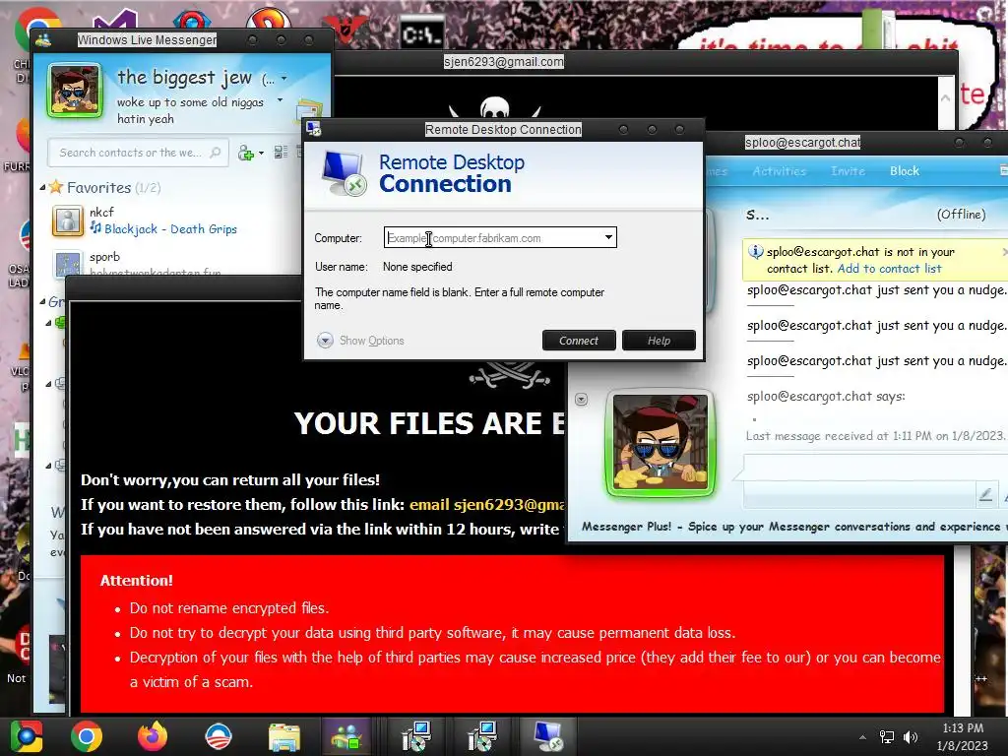1008x756 pixels.
Task: Click the sjen6293@gmail.com window title
Action: (503, 62)
